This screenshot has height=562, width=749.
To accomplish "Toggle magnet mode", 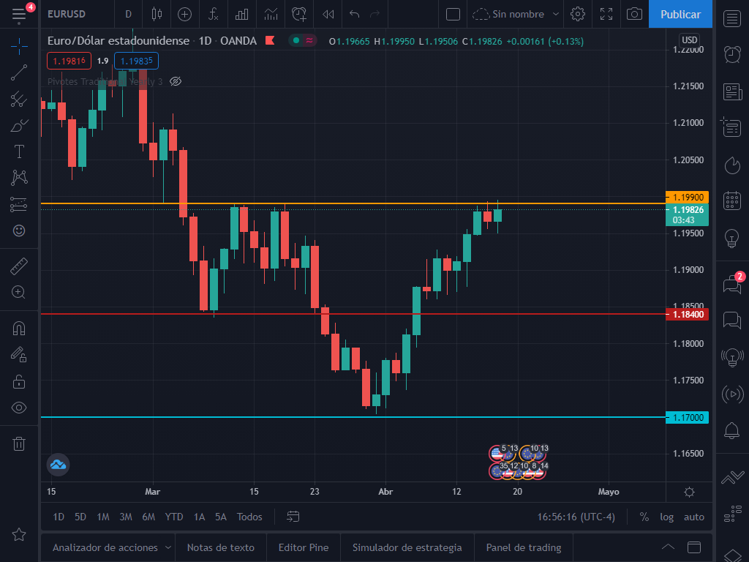I will 19,329.
